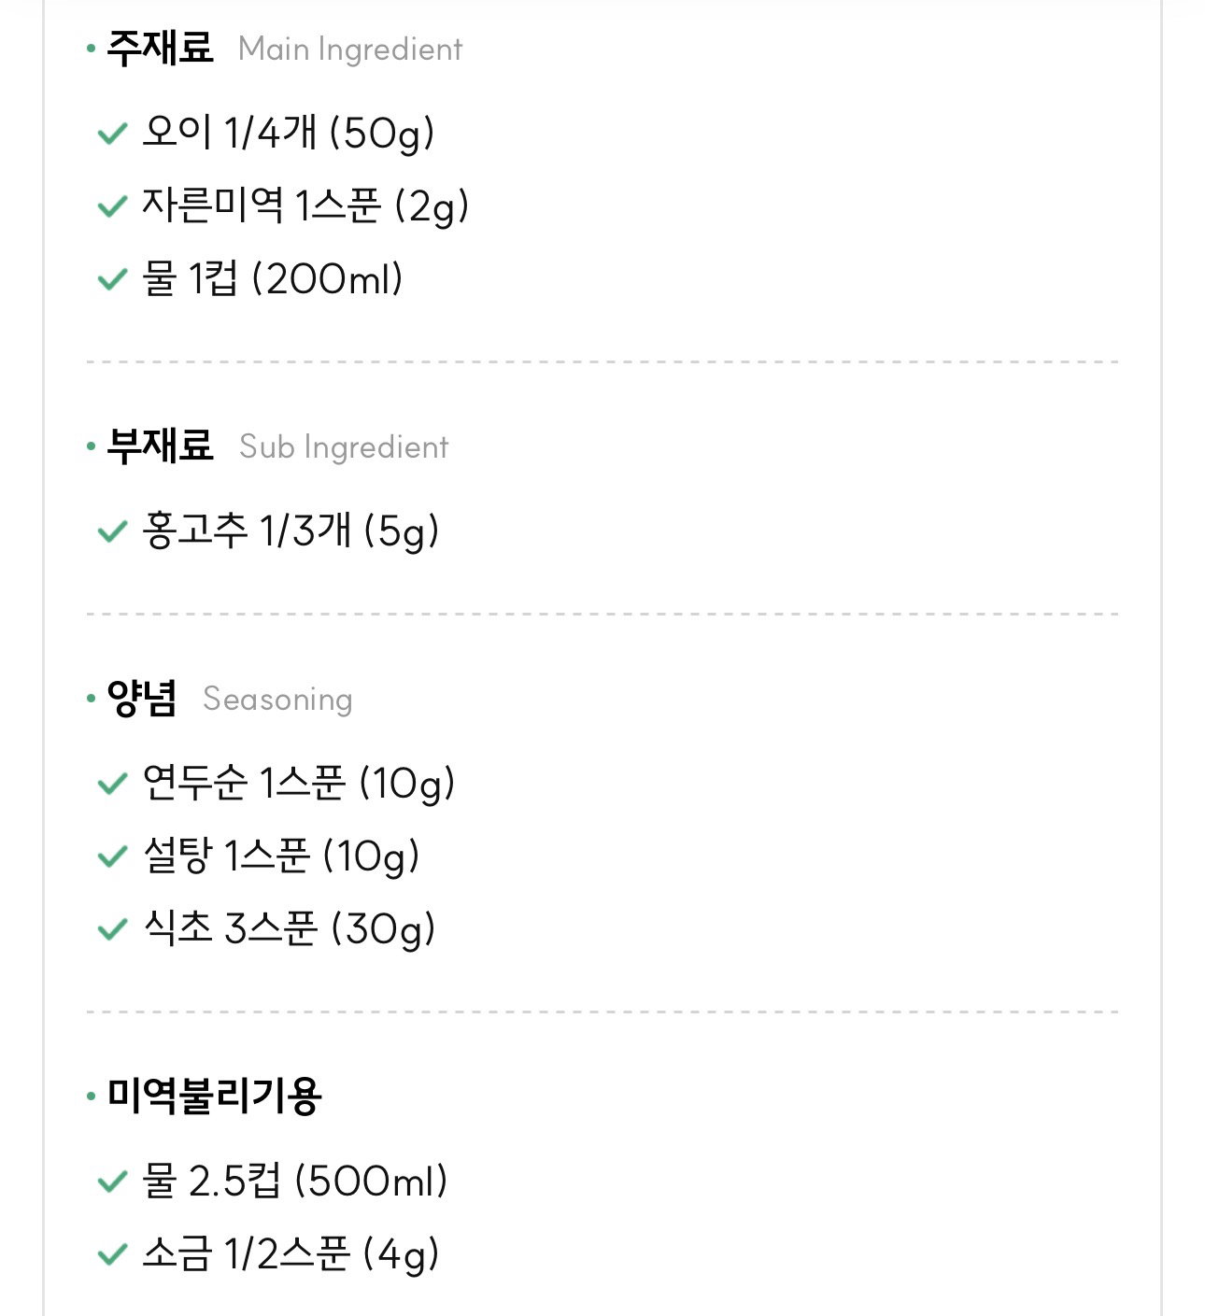Click the checkmark beside 홍고추 1/3개
Viewport: 1205px width, 1316px height.
click(112, 532)
